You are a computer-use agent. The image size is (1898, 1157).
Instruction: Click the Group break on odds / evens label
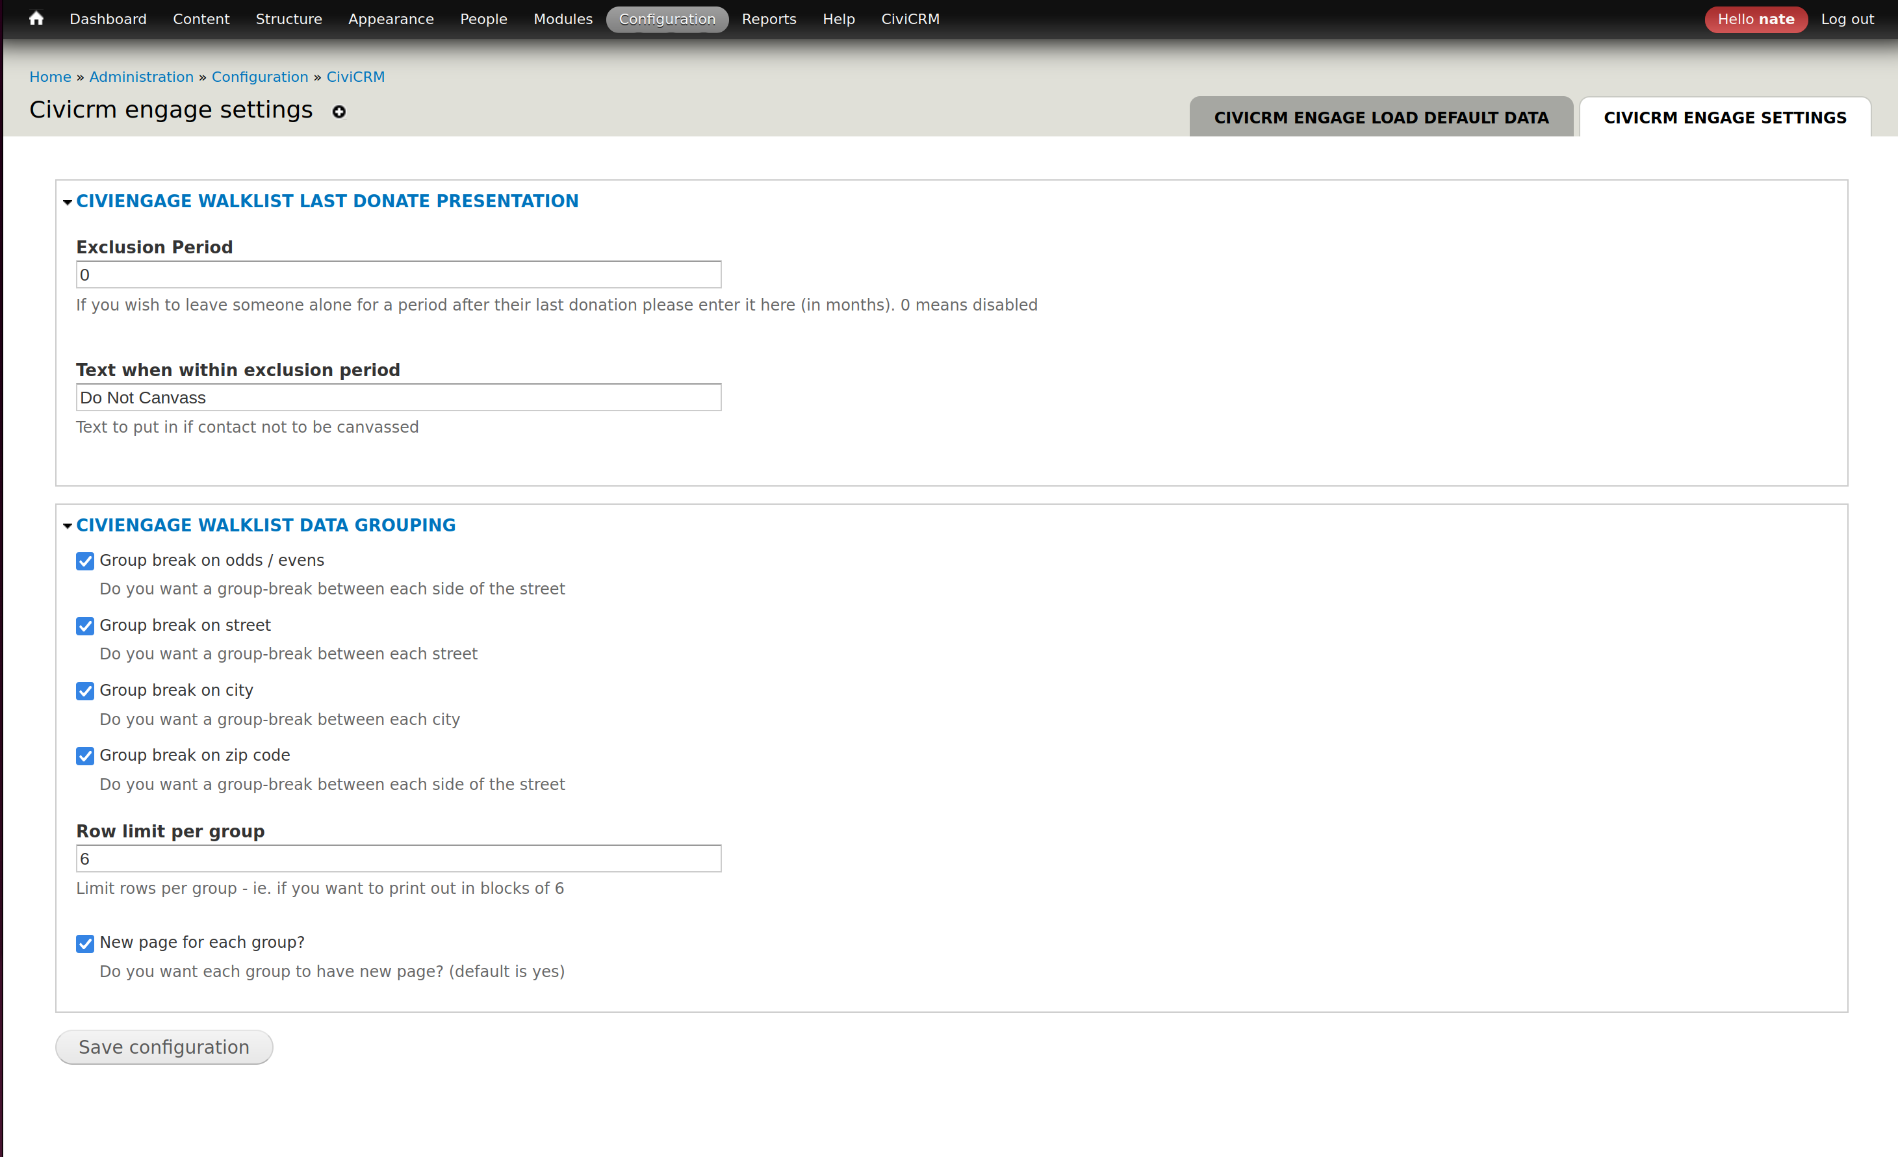click(x=212, y=561)
